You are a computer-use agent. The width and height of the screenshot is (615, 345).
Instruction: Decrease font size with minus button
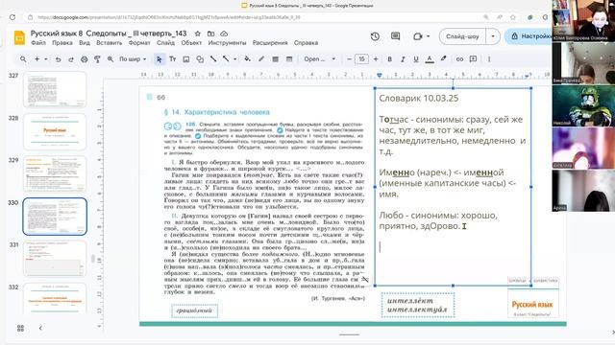349,59
